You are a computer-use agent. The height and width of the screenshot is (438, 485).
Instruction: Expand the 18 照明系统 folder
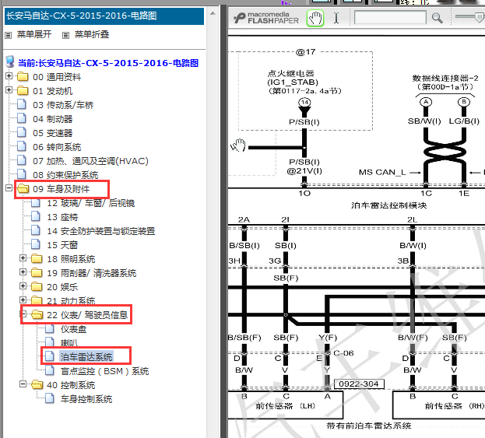(x=23, y=258)
